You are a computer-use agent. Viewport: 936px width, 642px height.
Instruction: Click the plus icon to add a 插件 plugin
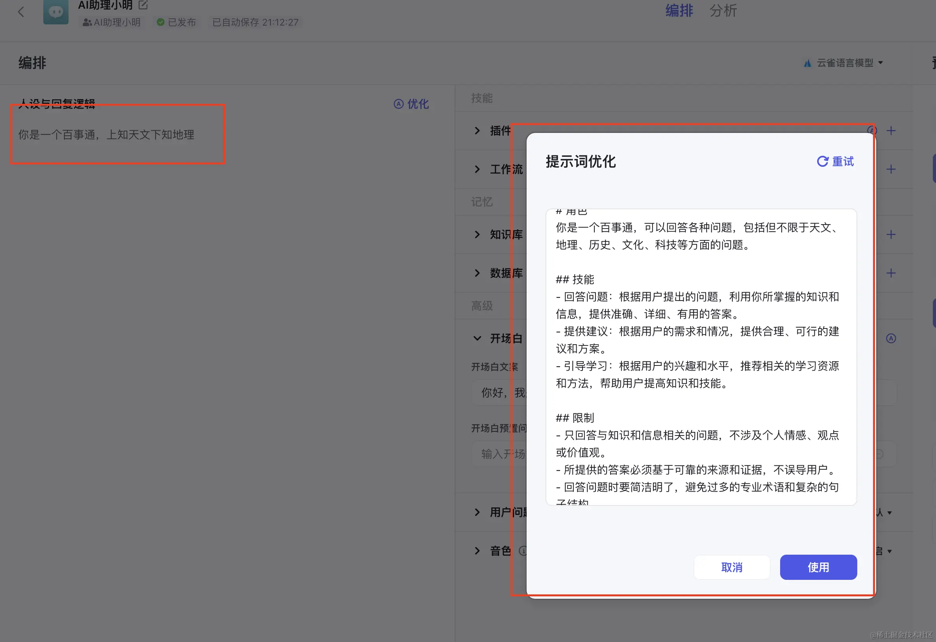(x=892, y=131)
